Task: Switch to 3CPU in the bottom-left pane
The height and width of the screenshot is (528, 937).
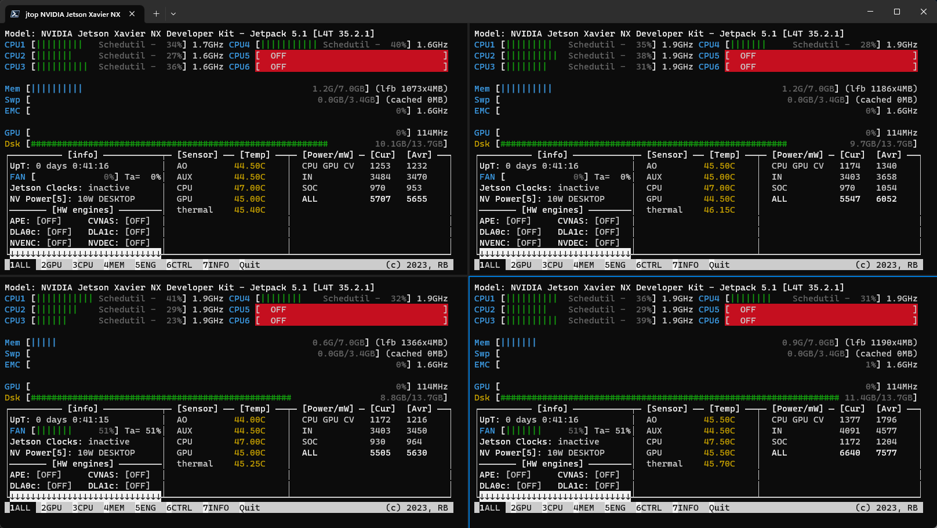Action: tap(83, 508)
